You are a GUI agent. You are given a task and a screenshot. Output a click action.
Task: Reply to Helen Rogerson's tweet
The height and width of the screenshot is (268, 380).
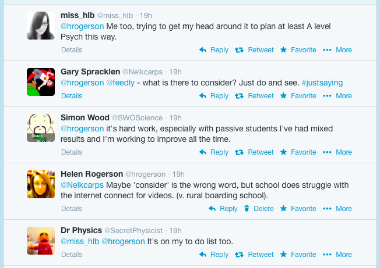pyautogui.click(x=223, y=209)
